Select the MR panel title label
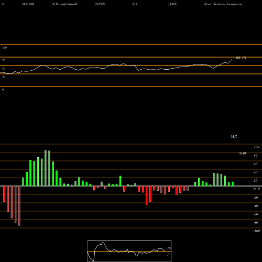Image resolution: width=262 pixels, height=262 pixels. 234,136
